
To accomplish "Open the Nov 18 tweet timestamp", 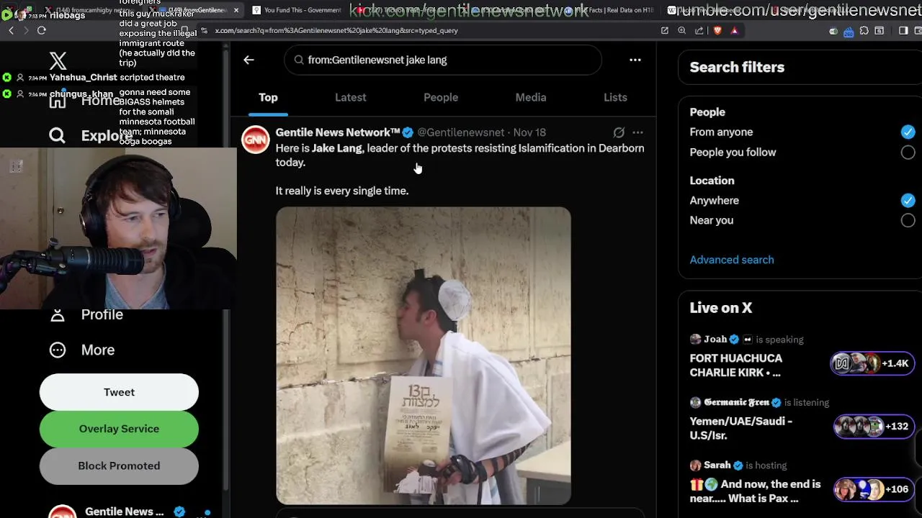I will click(529, 132).
